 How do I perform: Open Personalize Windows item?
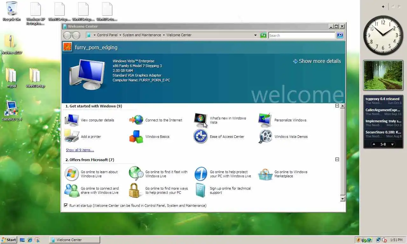282,120
